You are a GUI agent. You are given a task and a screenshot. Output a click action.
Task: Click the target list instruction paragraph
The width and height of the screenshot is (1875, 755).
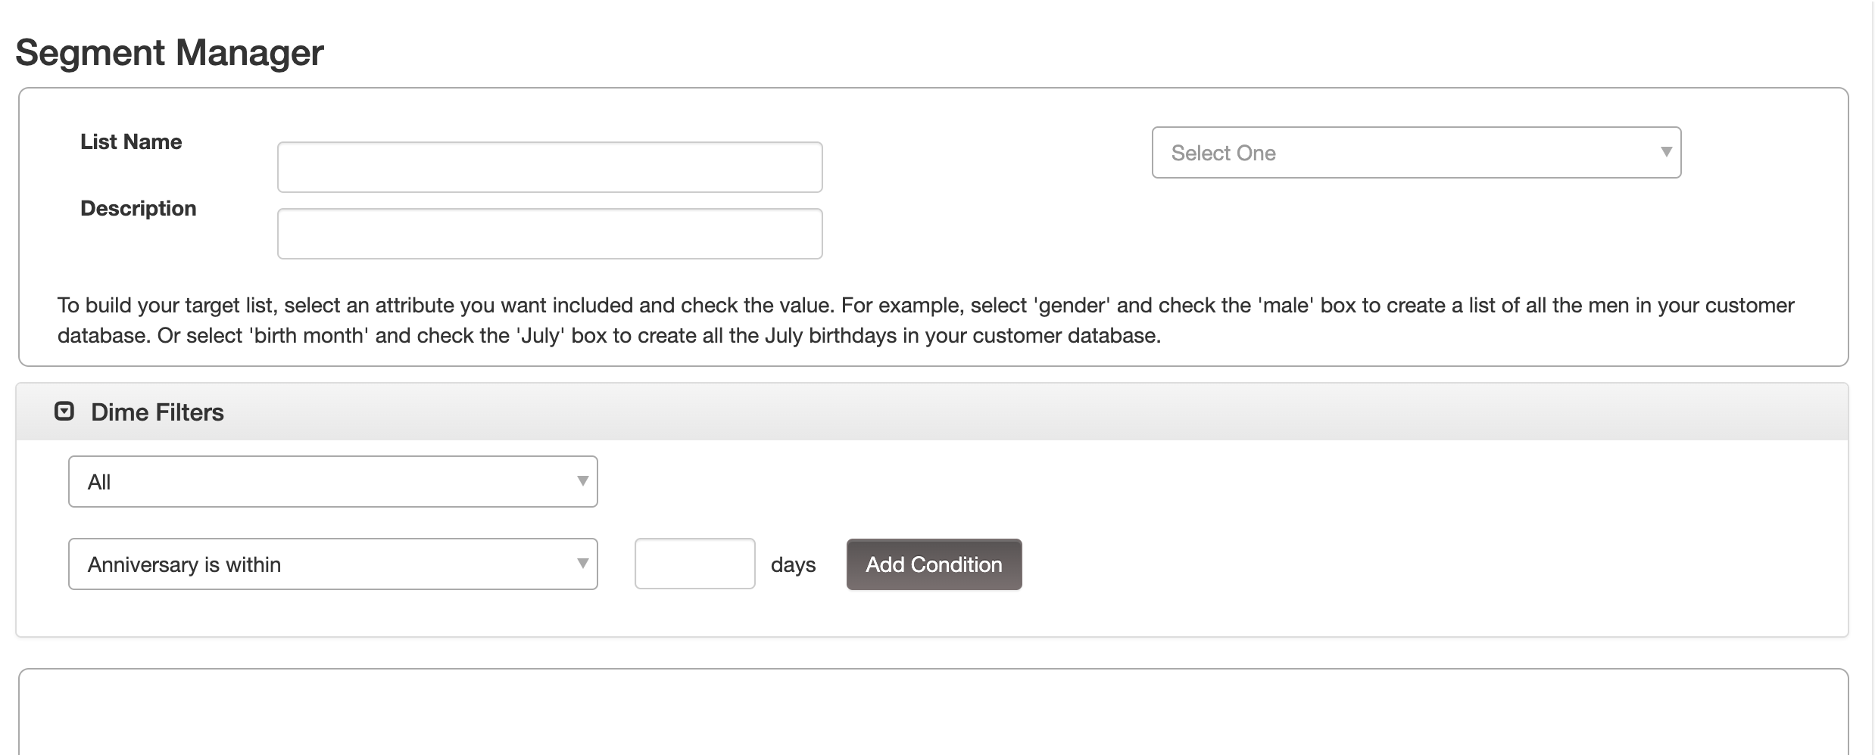(x=926, y=321)
